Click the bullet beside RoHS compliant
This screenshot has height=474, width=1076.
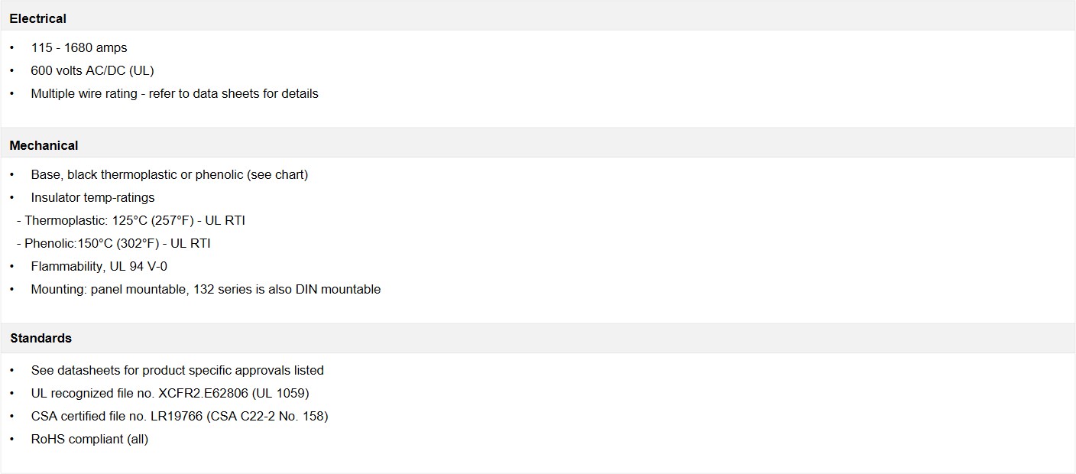click(12, 439)
